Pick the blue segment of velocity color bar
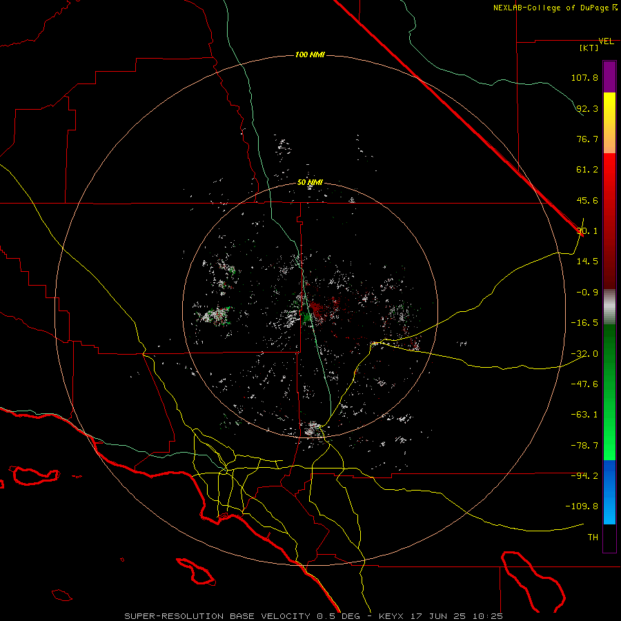Screen dimensions: 621x621 [609, 492]
